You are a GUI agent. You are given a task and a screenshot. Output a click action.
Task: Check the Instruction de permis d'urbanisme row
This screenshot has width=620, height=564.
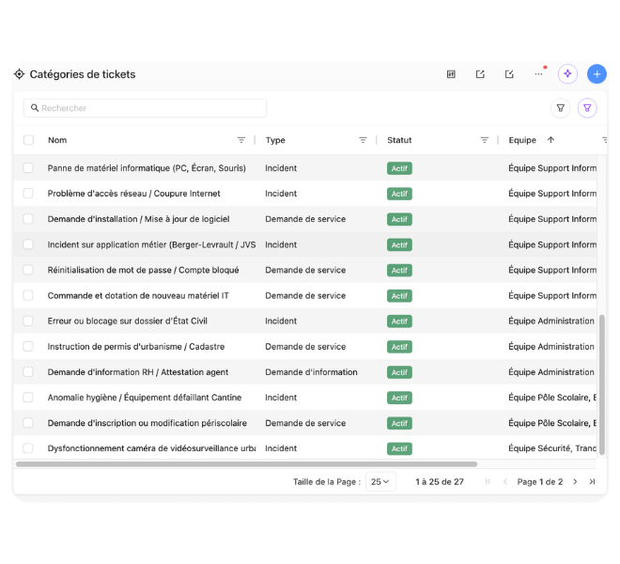[28, 346]
